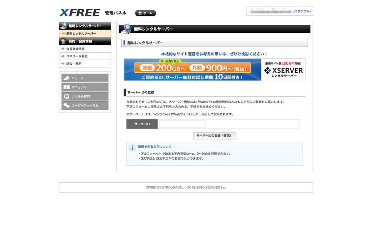Click the book icon beside マニュアル
372x235 pixels.
pyautogui.click(x=67, y=87)
